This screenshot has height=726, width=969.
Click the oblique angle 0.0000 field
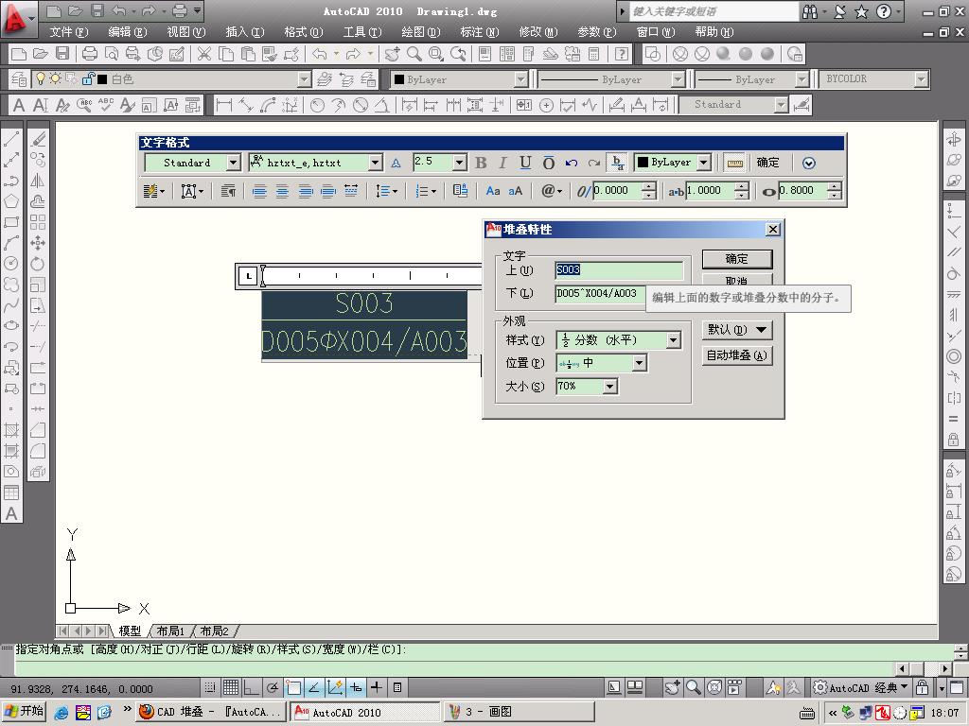[617, 191]
